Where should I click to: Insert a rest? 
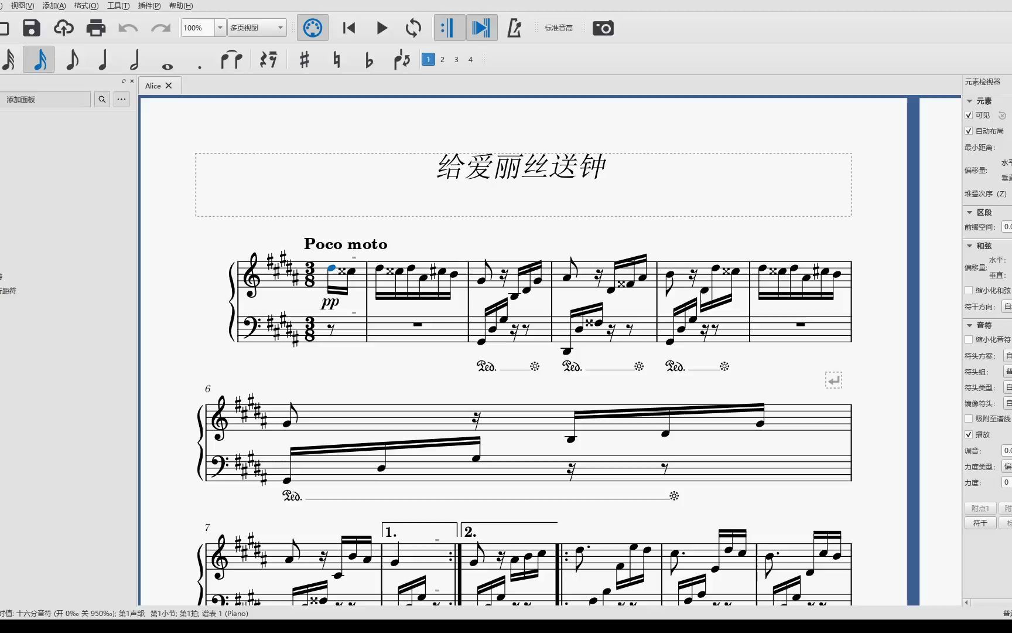(268, 59)
